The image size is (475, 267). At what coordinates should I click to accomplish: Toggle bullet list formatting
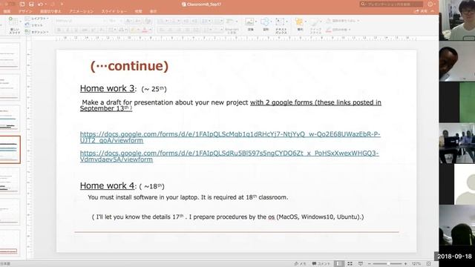point(162,21)
